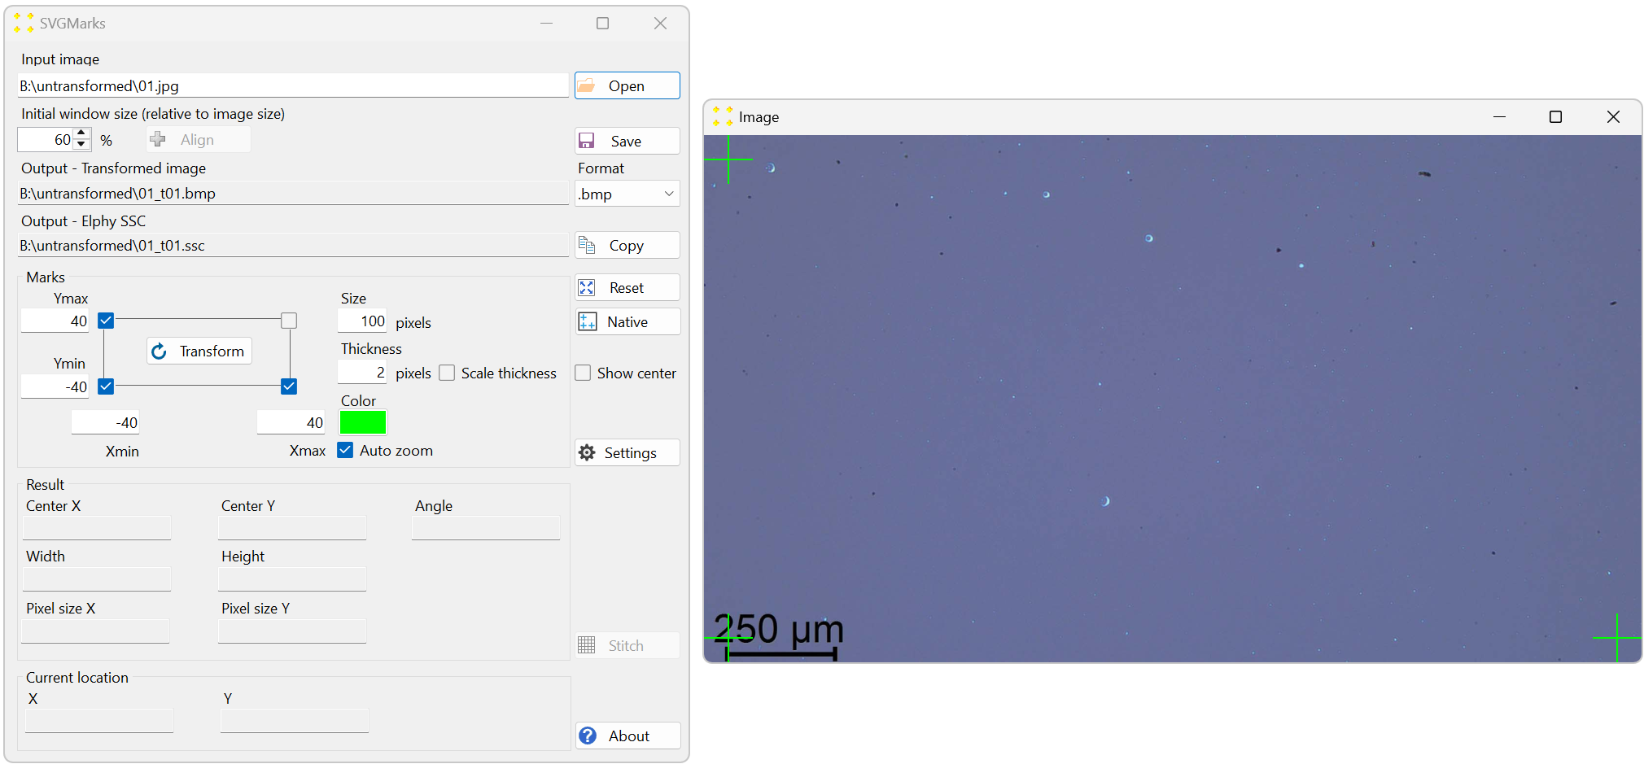Screen dimensions: 1644x764
Task: Click the Native size icon
Action: pos(588,322)
